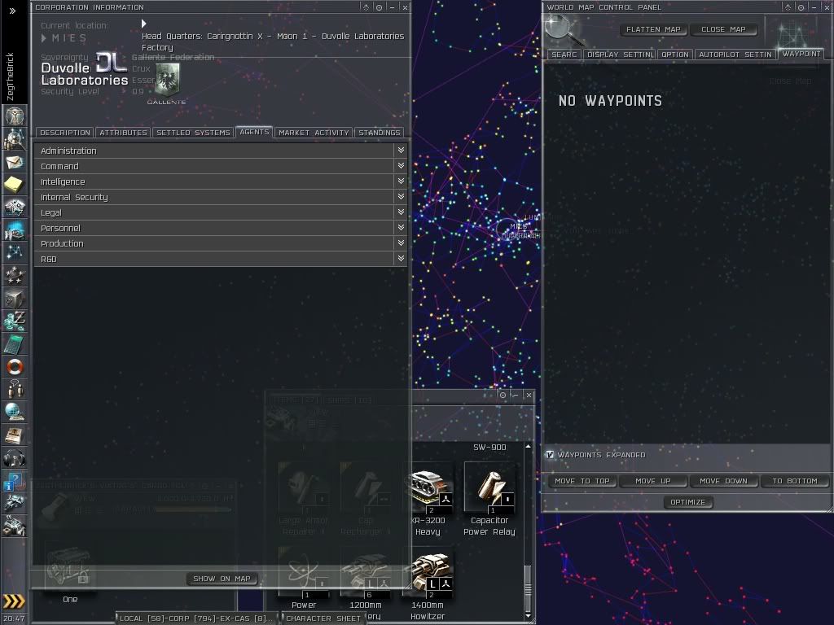Viewport: 834px width, 625px height.
Task: Click the Move Up waypoint button
Action: pos(653,481)
